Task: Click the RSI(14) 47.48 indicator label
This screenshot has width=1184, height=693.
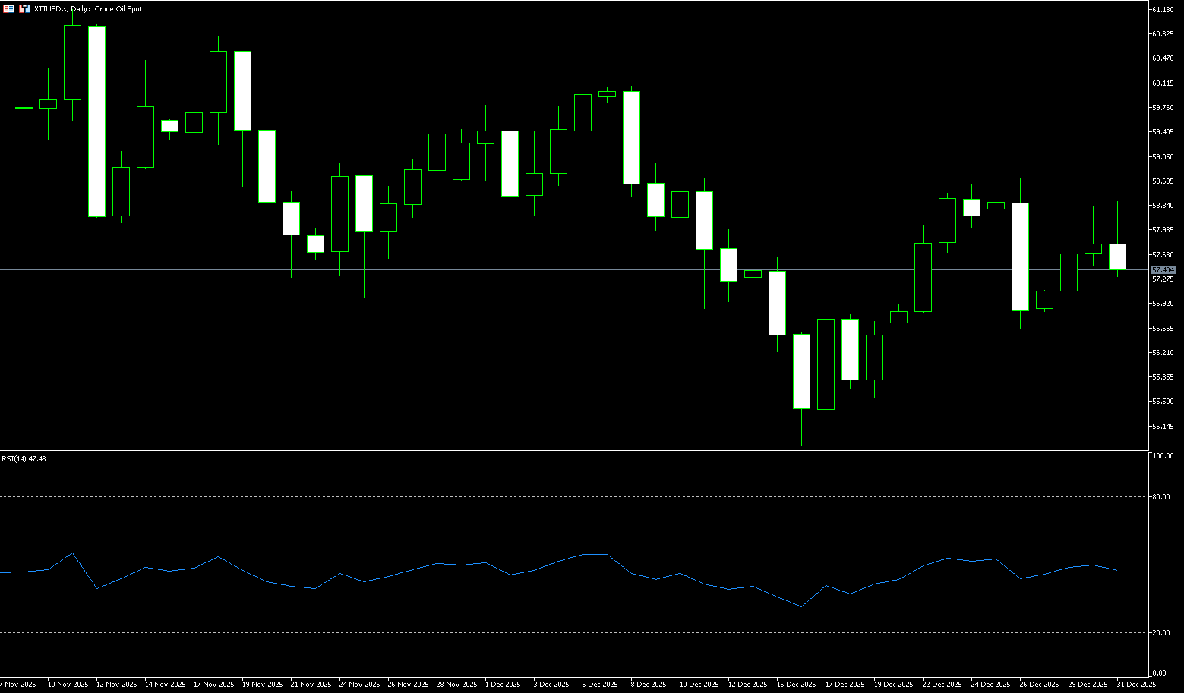Action: pos(24,459)
